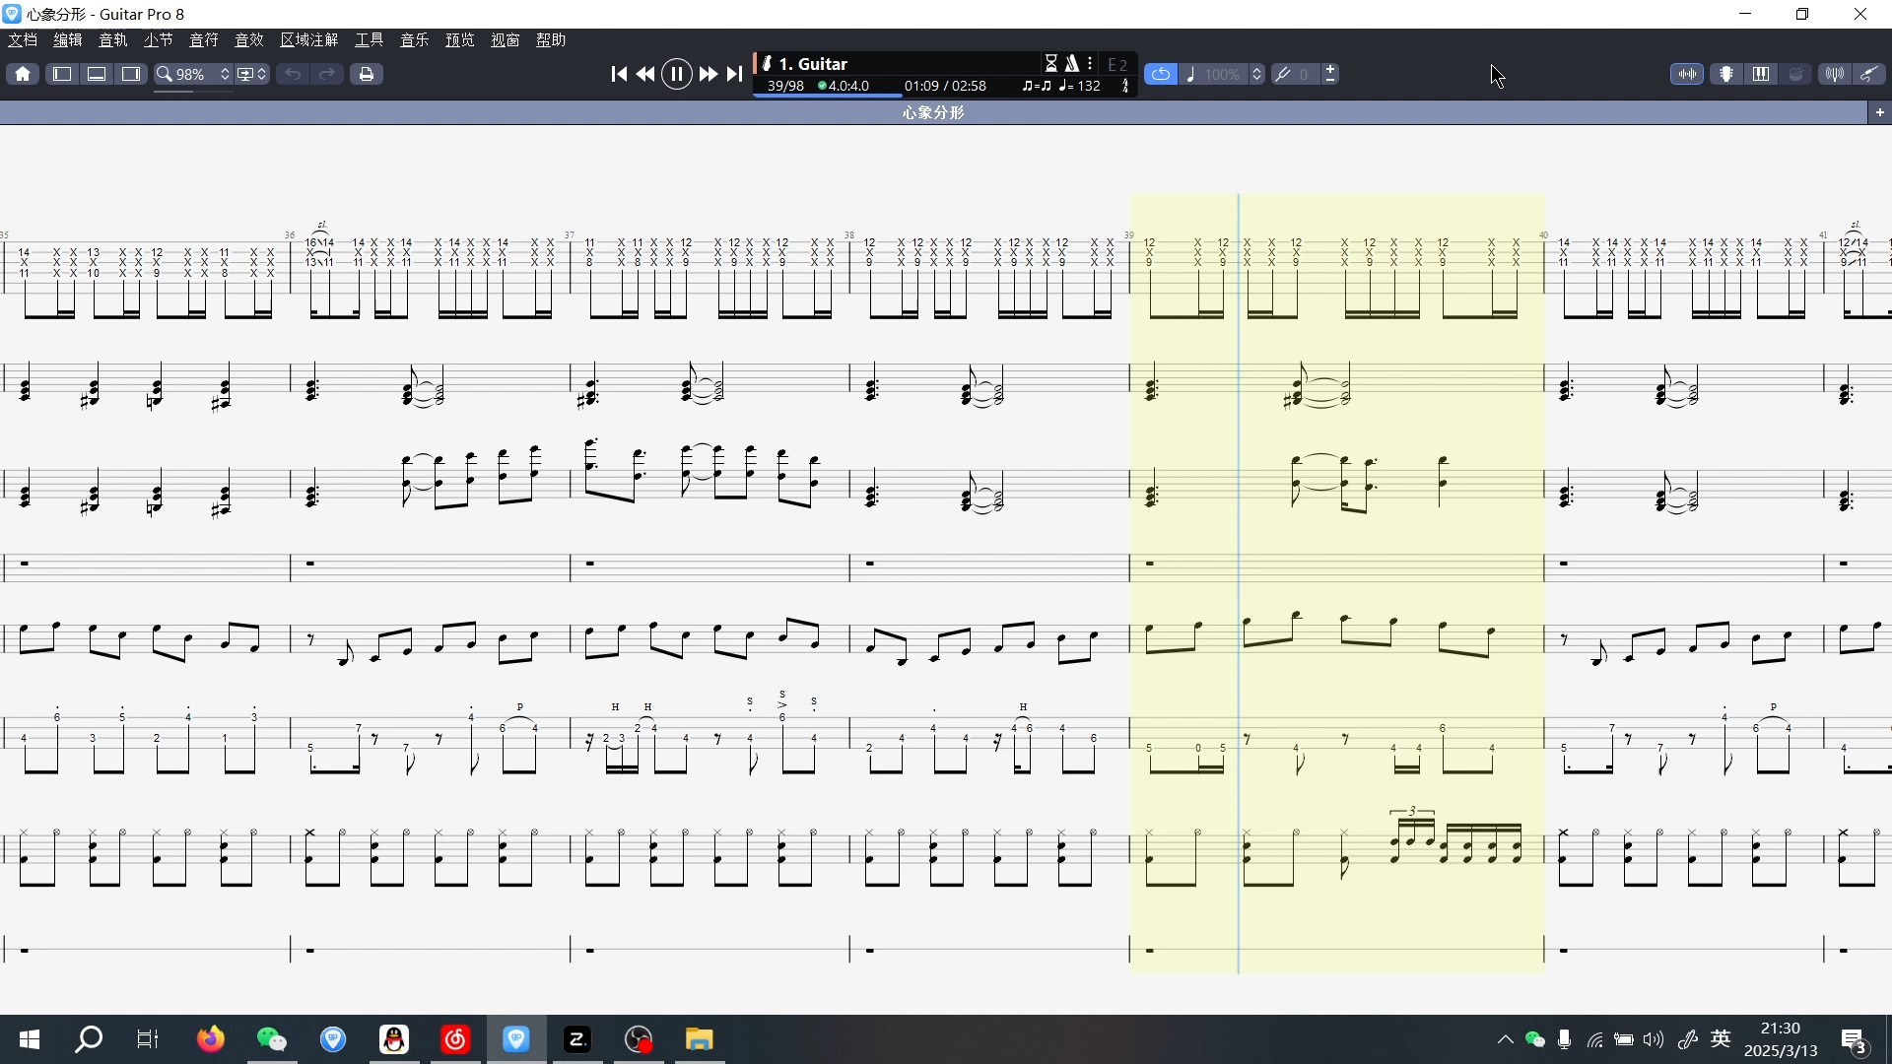This screenshot has height=1064, width=1892.
Task: Click the tuning fork tonality icon
Action: [x=1283, y=74]
